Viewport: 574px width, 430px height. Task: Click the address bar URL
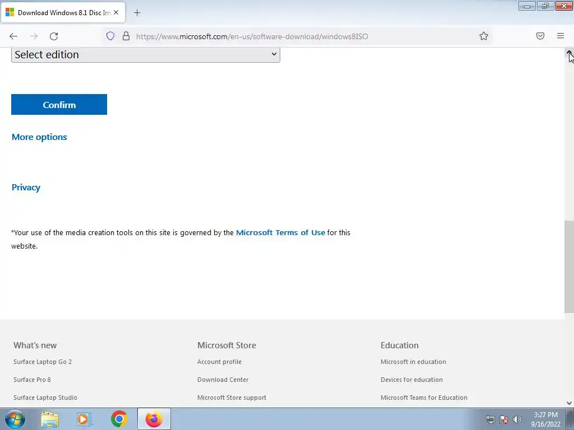click(252, 36)
